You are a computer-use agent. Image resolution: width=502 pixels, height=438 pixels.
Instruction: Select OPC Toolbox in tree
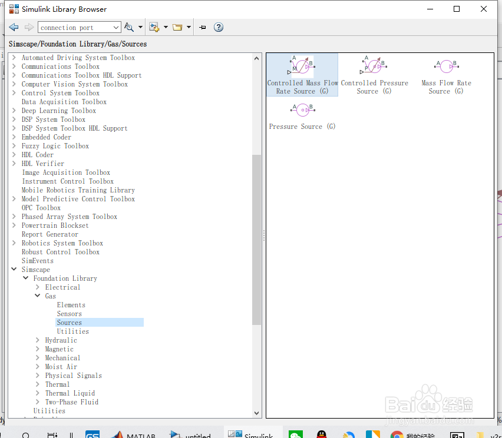point(41,208)
